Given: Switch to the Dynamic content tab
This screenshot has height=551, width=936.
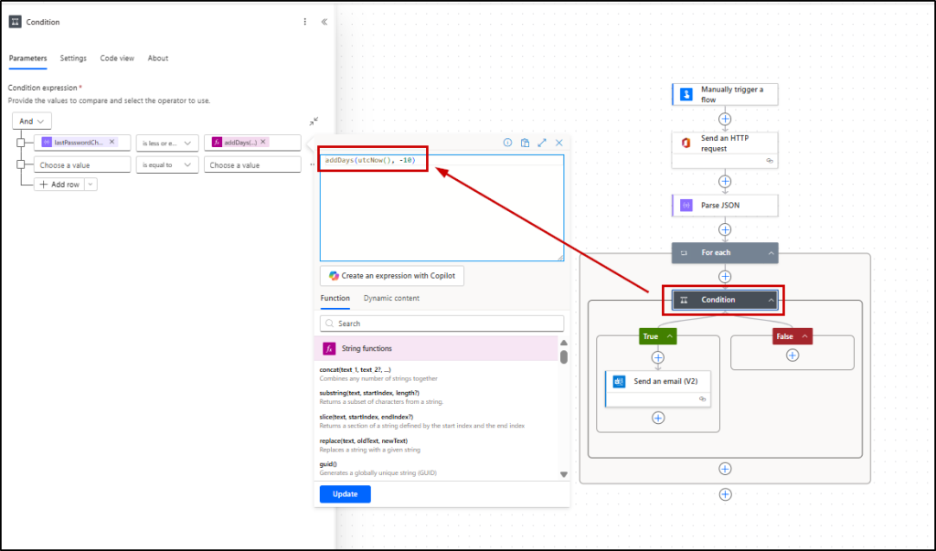Looking at the screenshot, I should (391, 298).
